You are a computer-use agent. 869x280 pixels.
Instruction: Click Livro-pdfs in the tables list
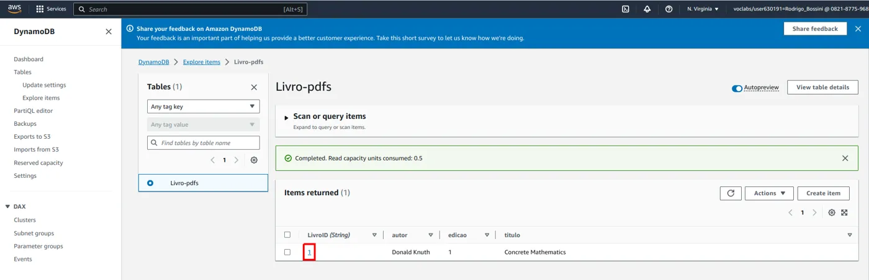point(184,183)
